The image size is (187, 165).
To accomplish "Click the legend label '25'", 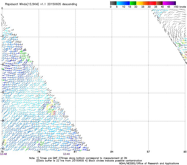I will click(143, 7).
